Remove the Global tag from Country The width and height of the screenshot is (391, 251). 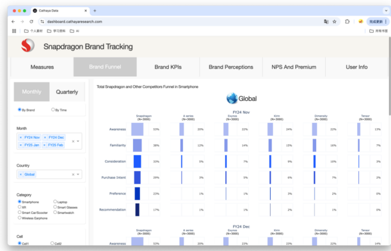tap(21, 174)
